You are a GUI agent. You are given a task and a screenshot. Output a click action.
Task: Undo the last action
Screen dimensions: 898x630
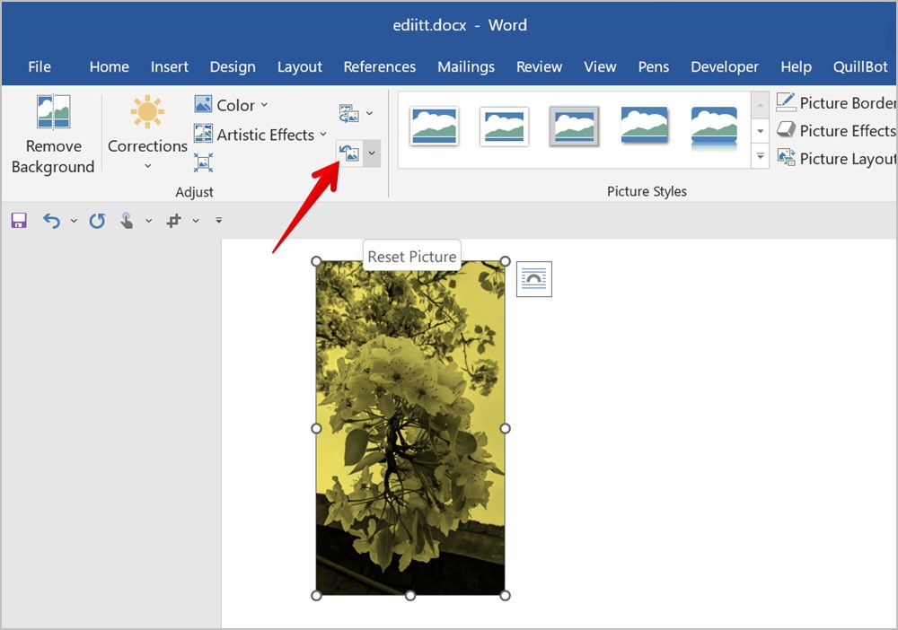[52, 221]
